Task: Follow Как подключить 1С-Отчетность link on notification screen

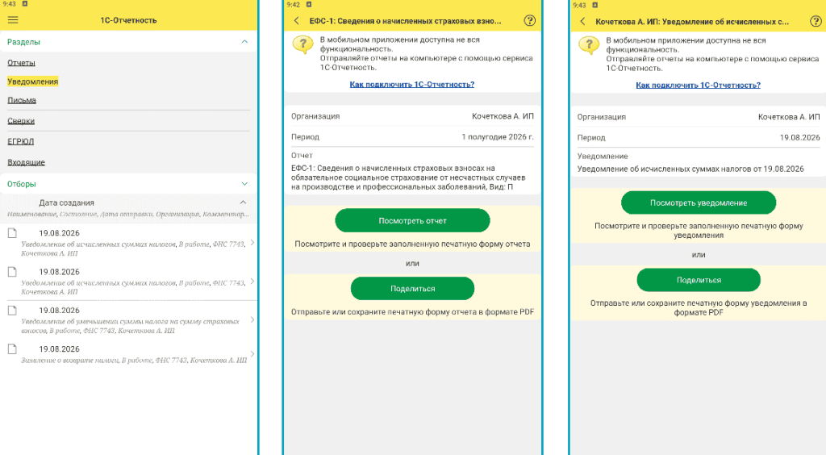Action: pos(698,85)
